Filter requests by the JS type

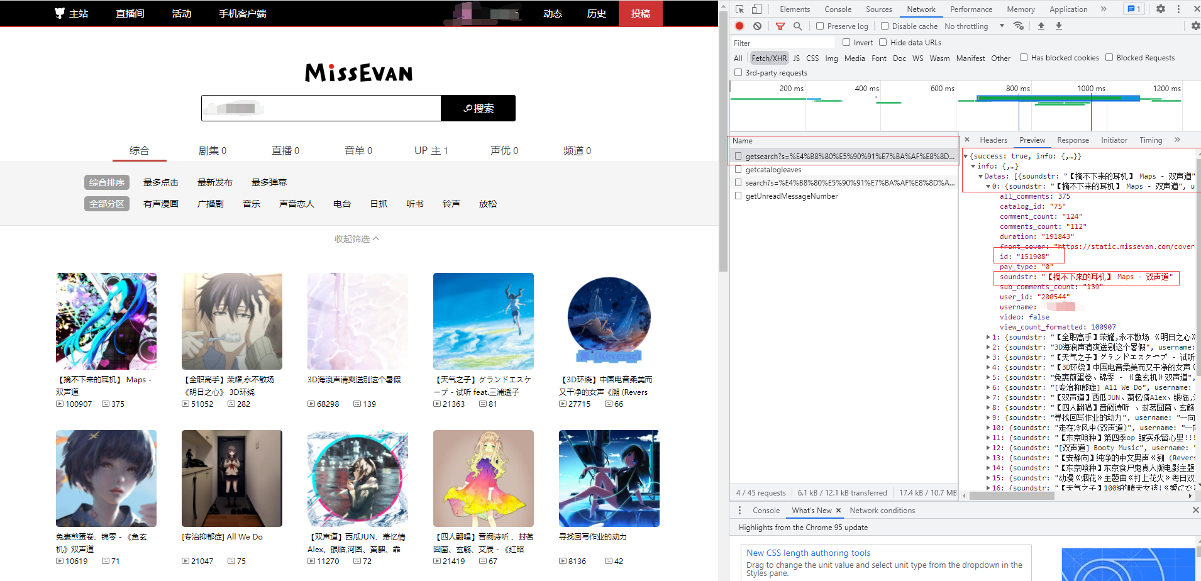click(x=796, y=58)
